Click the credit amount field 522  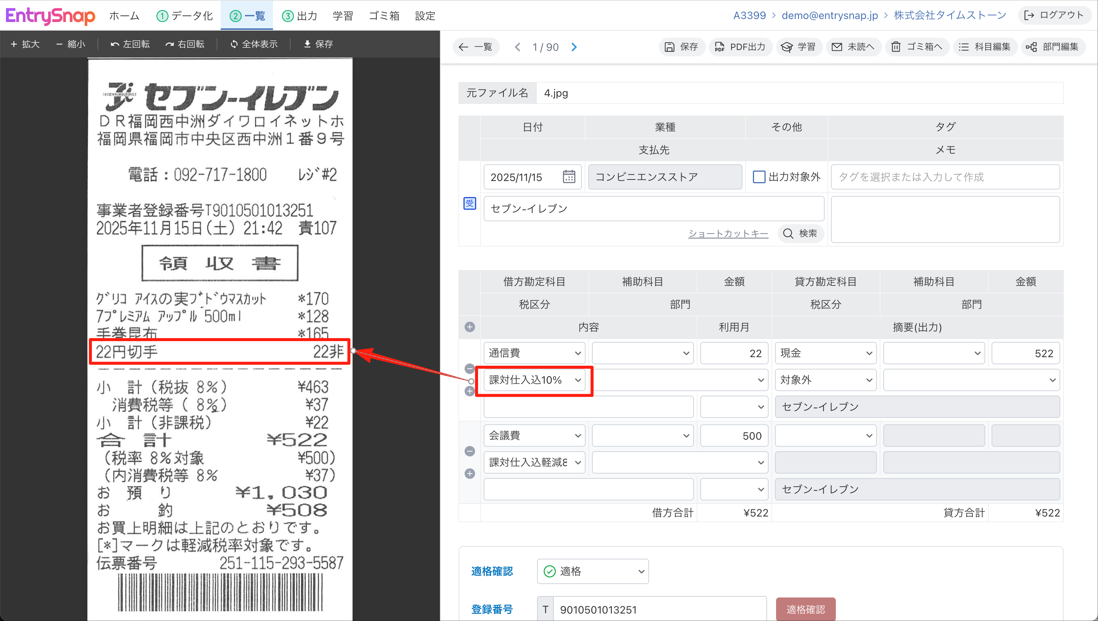(1026, 353)
